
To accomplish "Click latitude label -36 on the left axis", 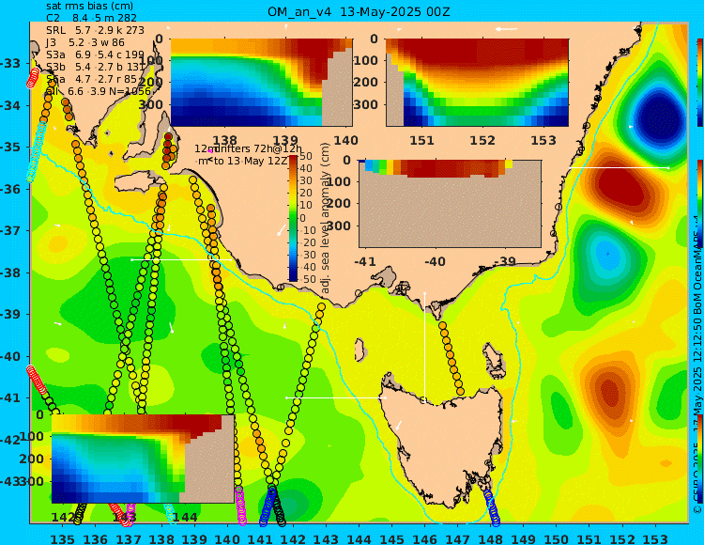I will (x=10, y=189).
